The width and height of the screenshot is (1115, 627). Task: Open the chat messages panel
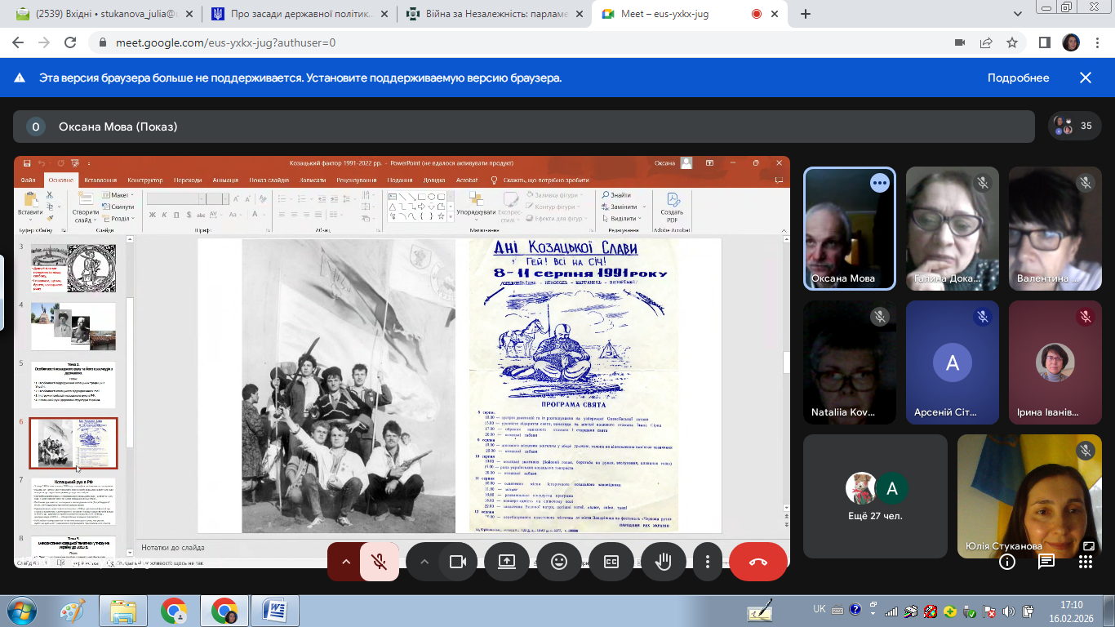coord(1046,562)
